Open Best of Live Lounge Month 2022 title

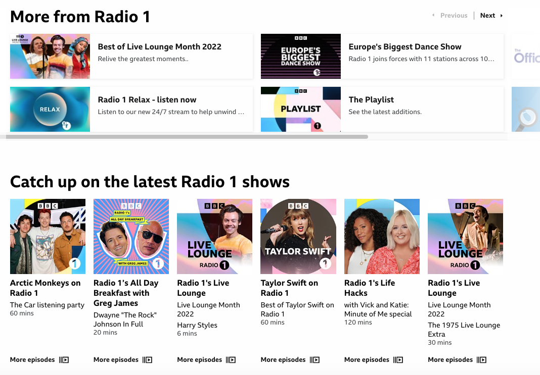pyautogui.click(x=159, y=47)
